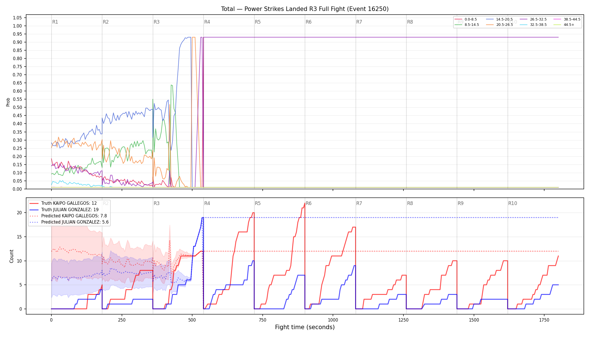This screenshot has height=337, width=590.
Task: Click the chart title mentioning Event 16250
Action: [305, 9]
